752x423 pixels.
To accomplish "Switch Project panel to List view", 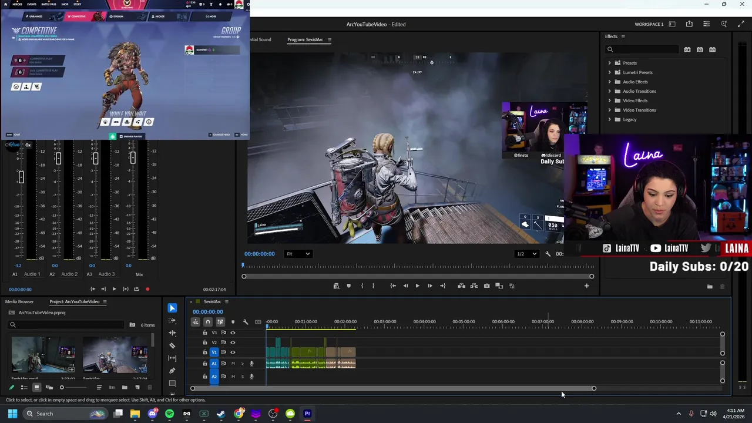I will (x=24, y=387).
